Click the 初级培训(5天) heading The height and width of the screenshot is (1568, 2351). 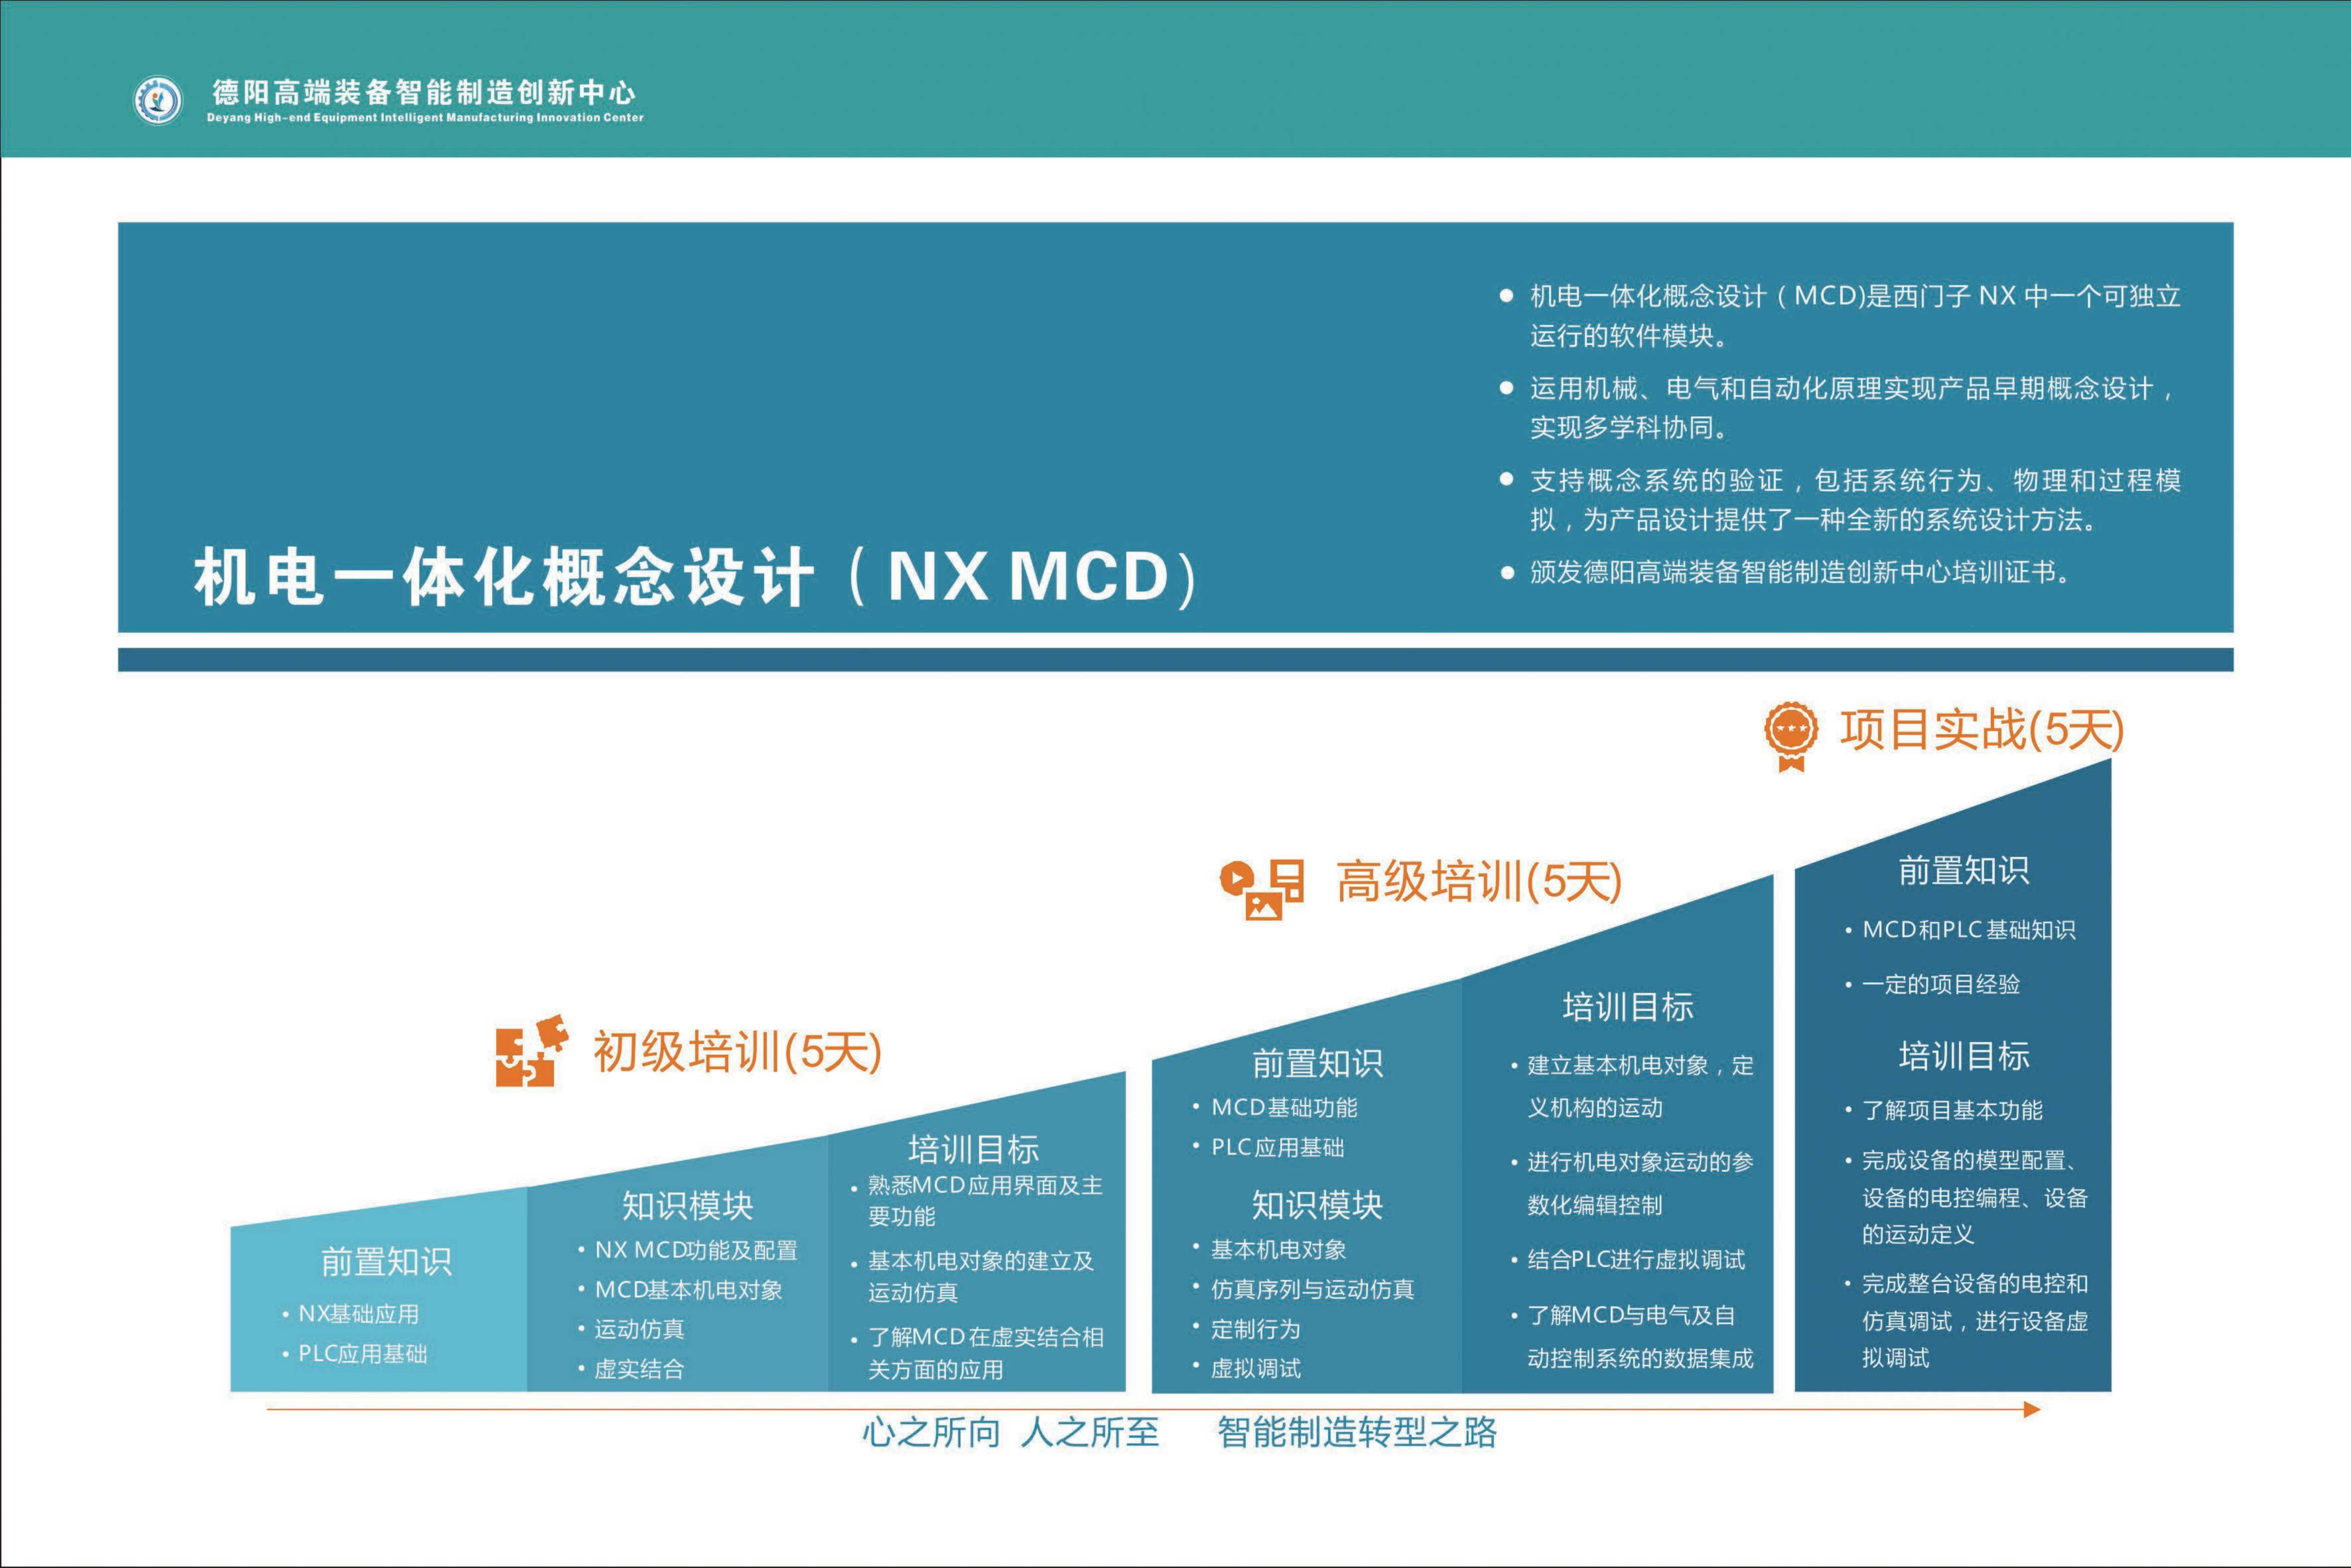tap(737, 1052)
